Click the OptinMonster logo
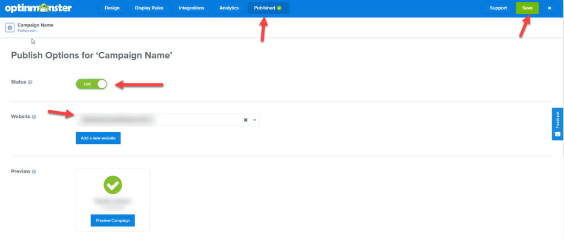The width and height of the screenshot is (564, 239). 39,8
